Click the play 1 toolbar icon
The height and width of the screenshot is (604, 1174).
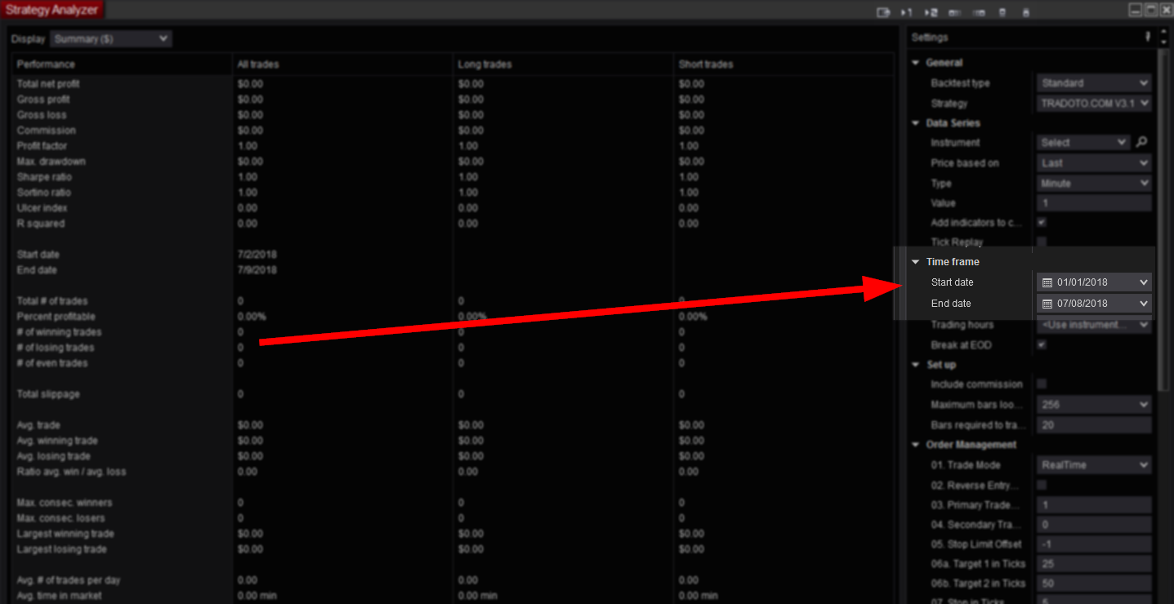coord(906,12)
